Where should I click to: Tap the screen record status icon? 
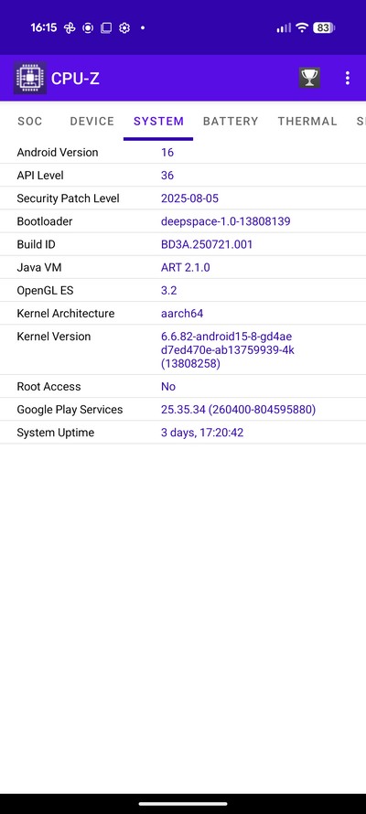[x=88, y=27]
